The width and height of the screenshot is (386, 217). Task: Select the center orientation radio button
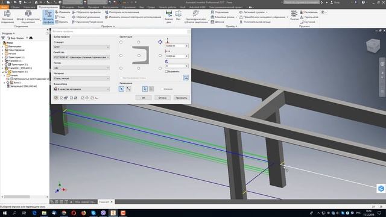coord(139,55)
